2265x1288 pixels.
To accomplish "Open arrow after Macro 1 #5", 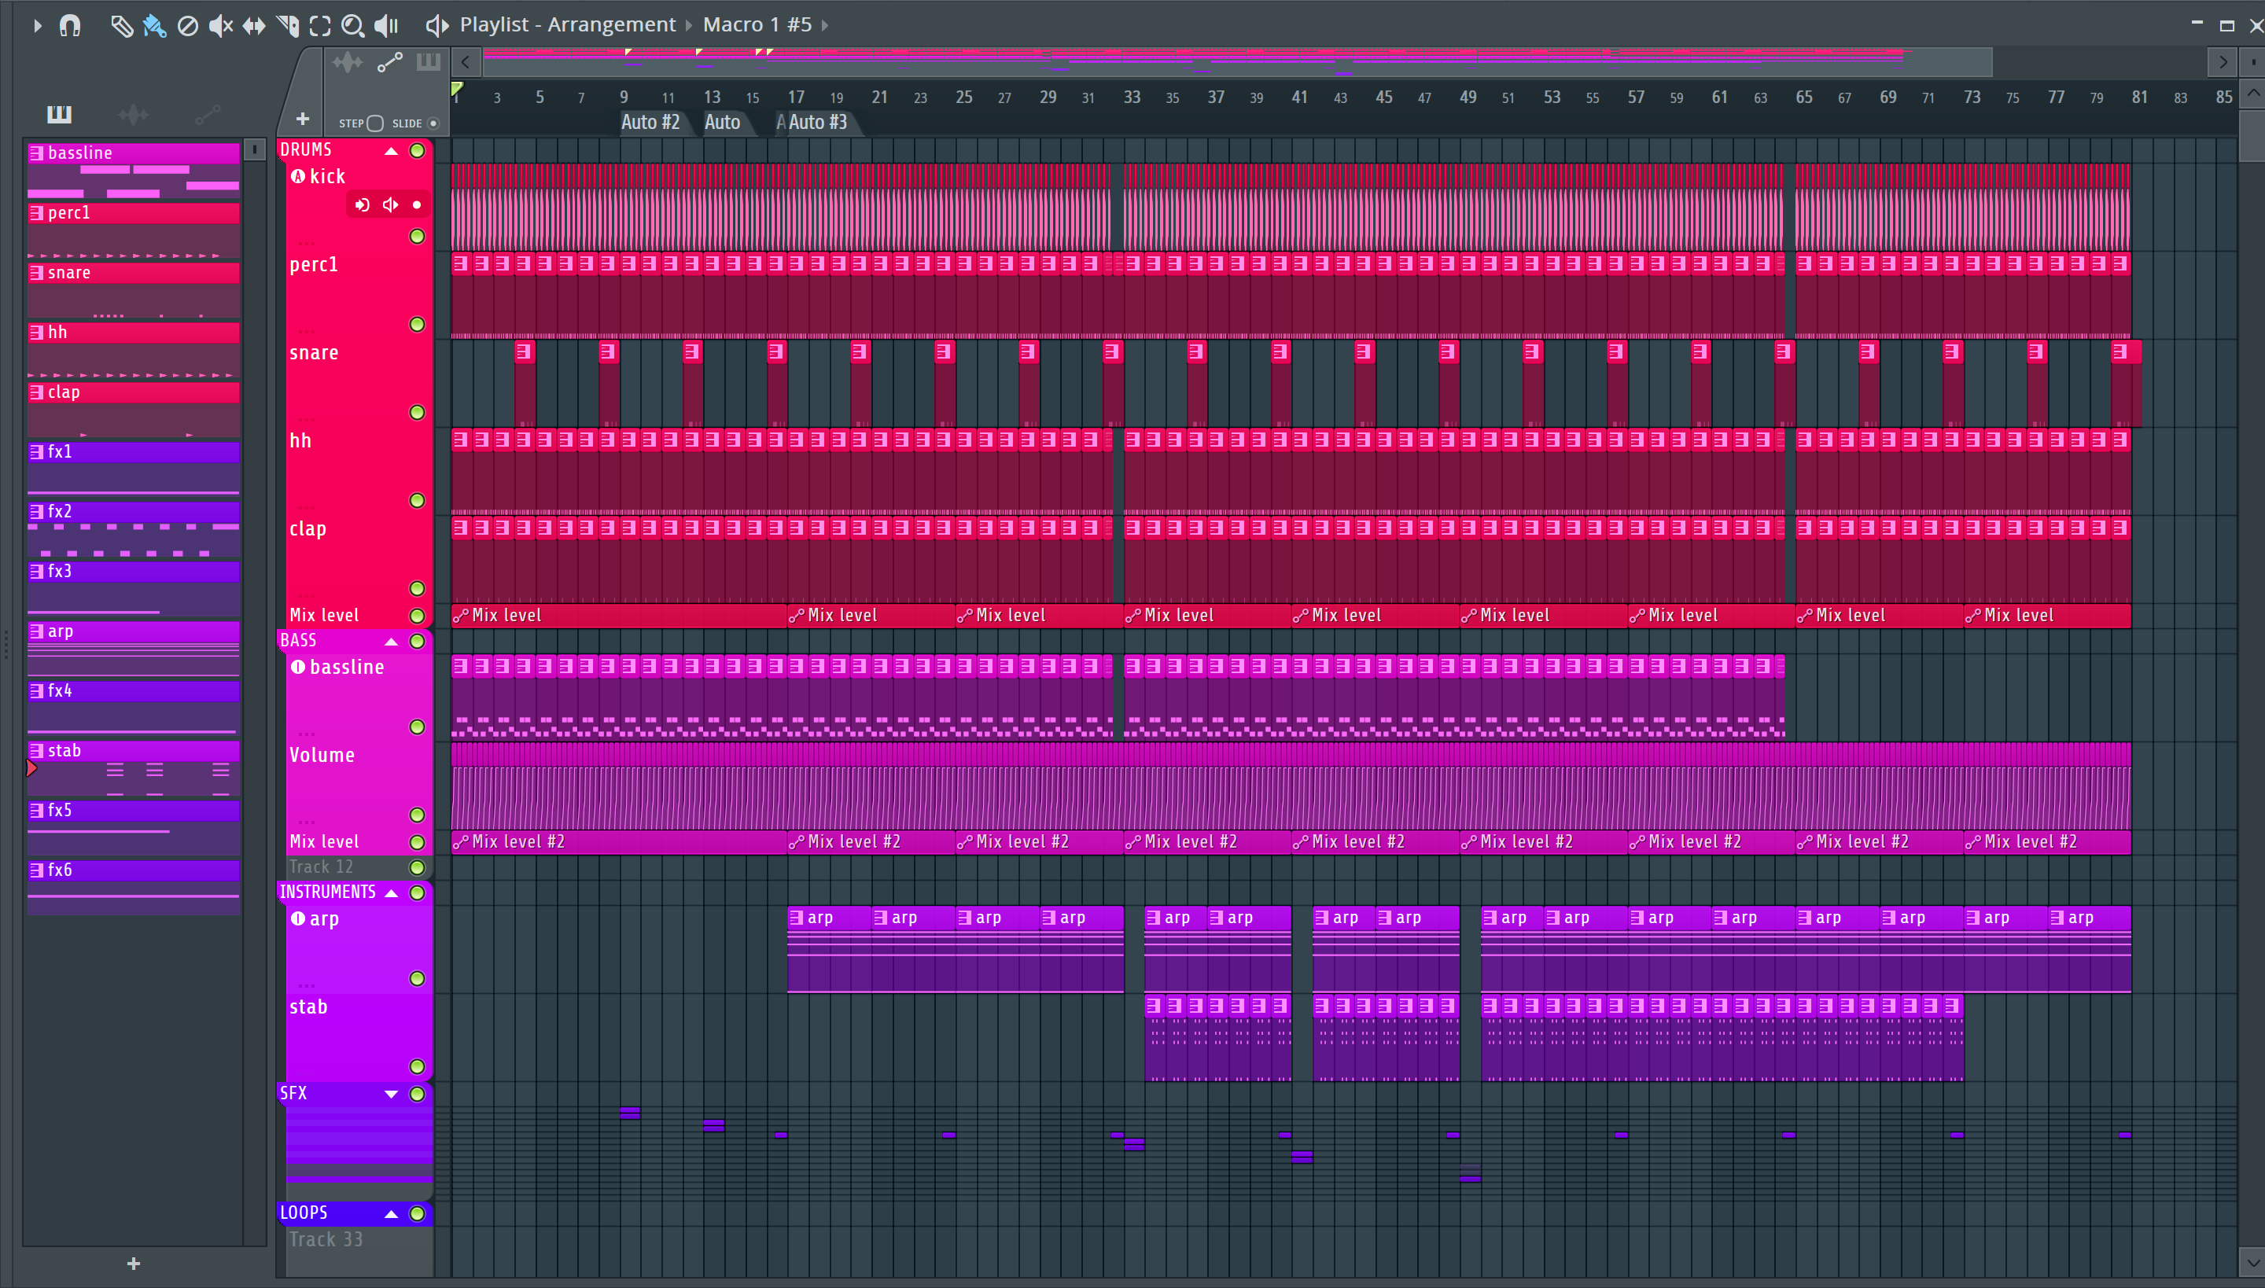I will coord(824,26).
